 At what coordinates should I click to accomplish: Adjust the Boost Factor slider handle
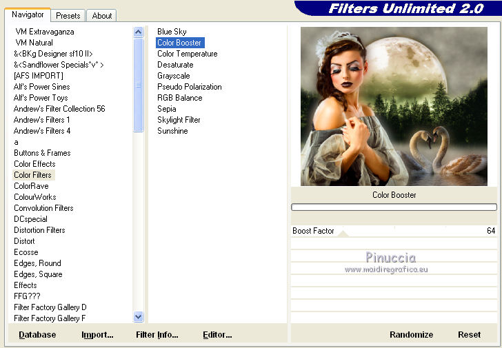click(x=343, y=234)
